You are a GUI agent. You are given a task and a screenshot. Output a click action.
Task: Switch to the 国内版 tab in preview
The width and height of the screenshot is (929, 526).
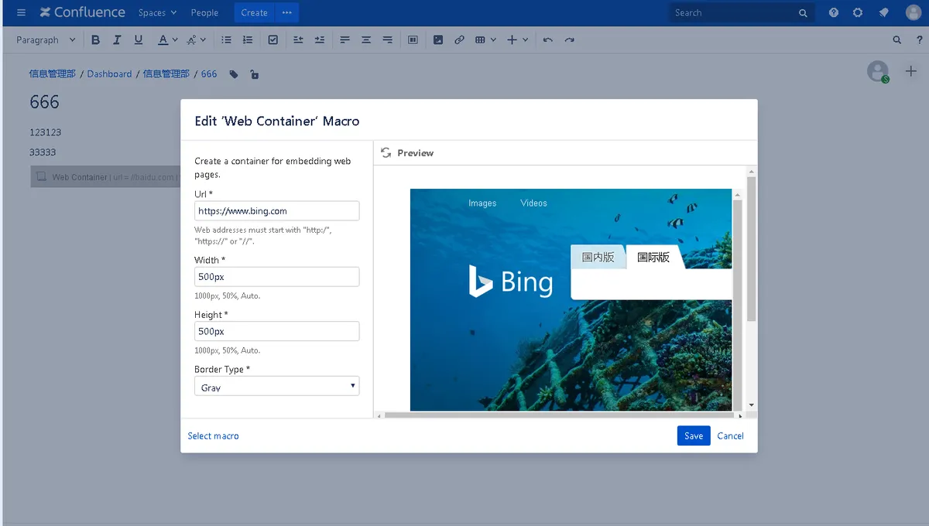tap(598, 257)
